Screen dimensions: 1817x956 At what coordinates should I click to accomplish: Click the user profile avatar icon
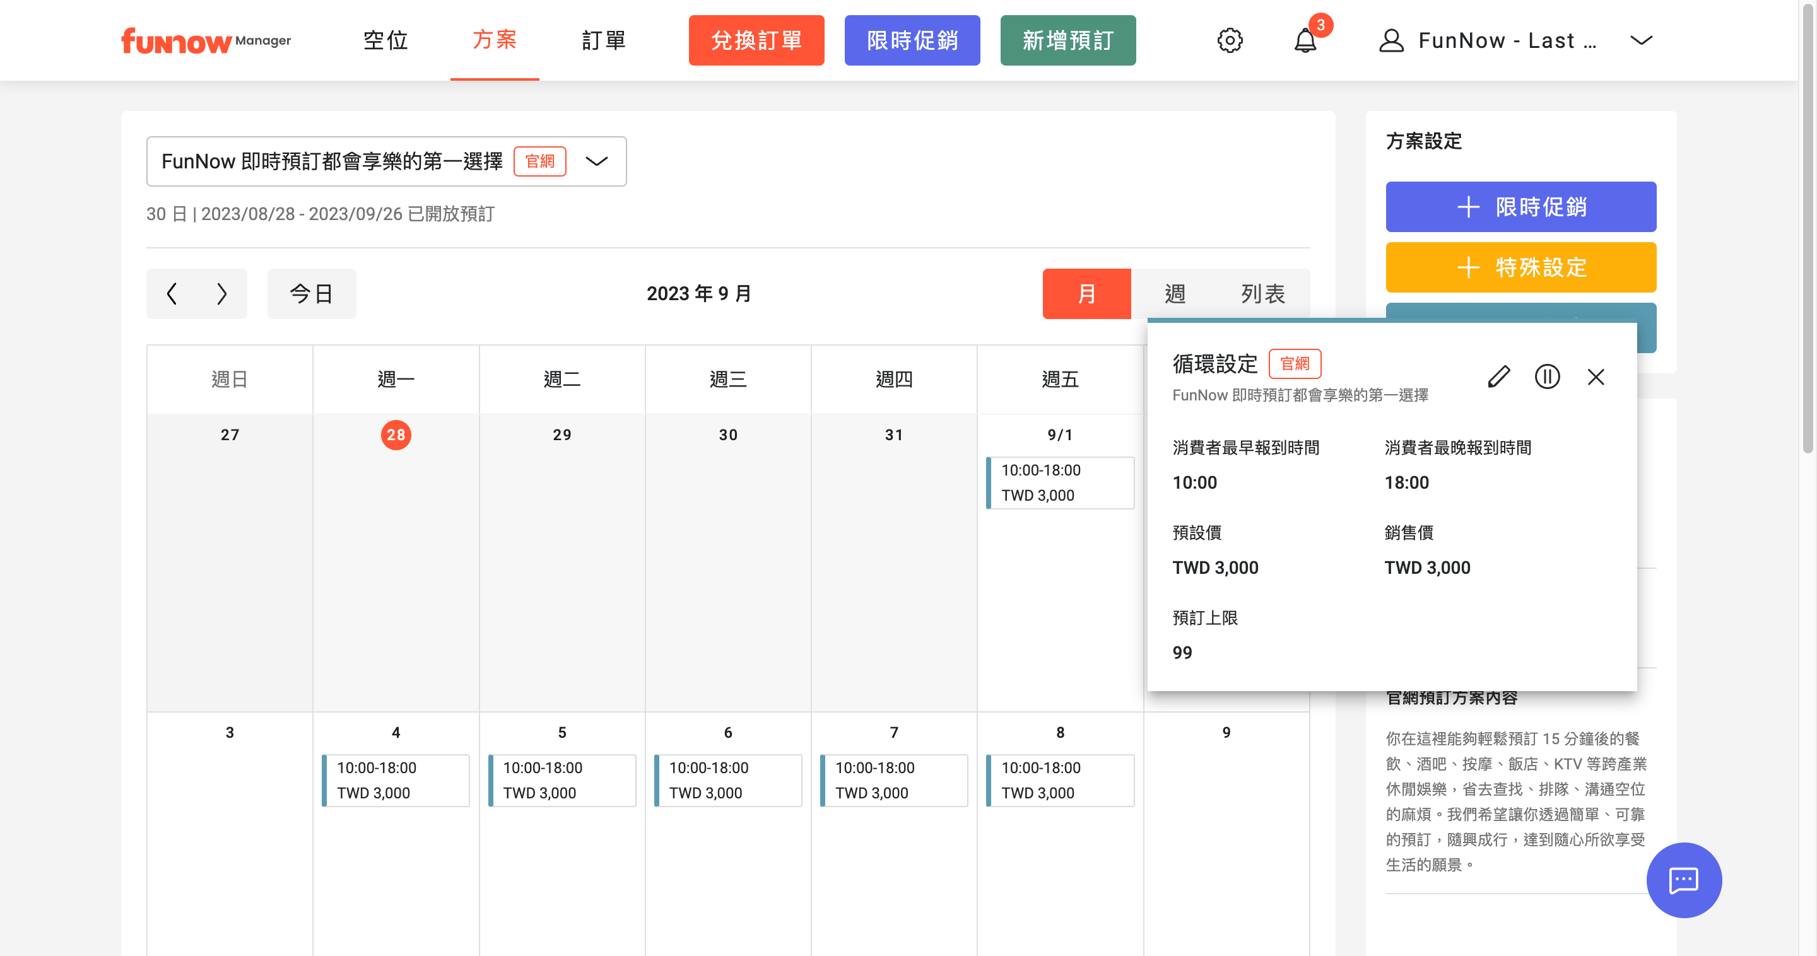[x=1391, y=40]
